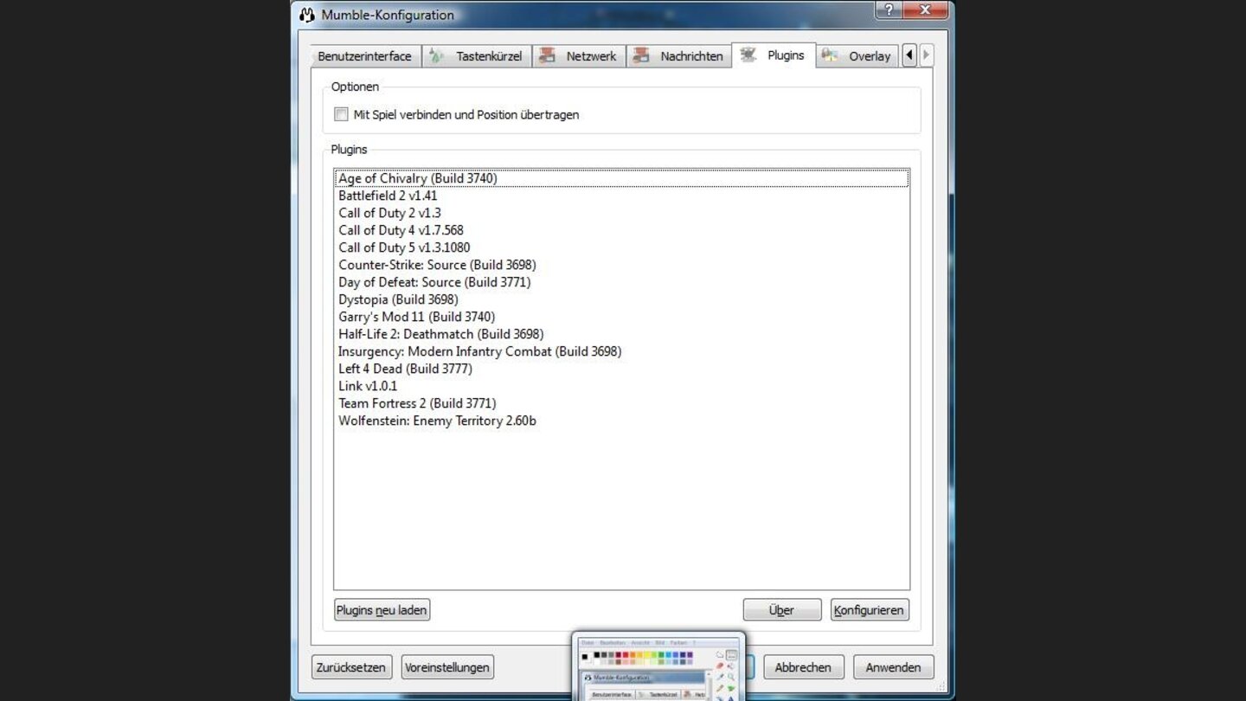Select the eraser tool in the Paint preview
This screenshot has height=701, width=1246.
[x=720, y=666]
